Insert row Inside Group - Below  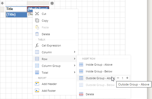pos(99,71)
